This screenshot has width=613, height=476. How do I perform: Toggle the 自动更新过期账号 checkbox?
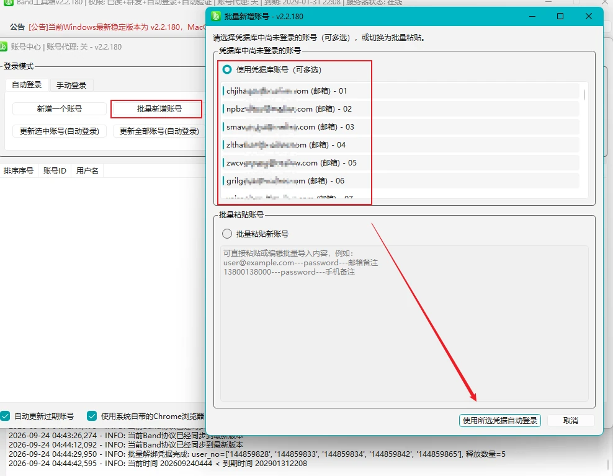point(5,416)
